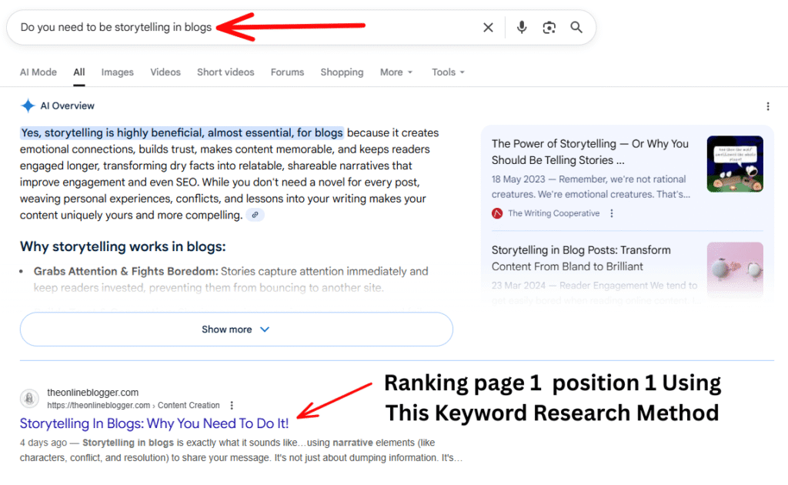Select the AI Mode tab

[x=38, y=72]
